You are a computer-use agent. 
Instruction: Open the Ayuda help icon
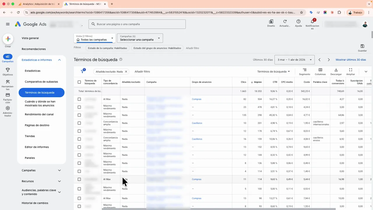point(298,22)
